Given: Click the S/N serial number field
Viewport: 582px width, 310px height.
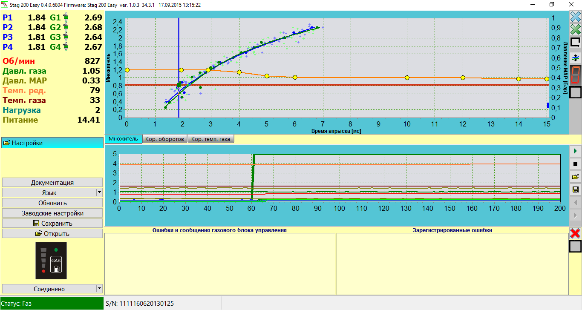Looking at the screenshot, I should click(141, 303).
